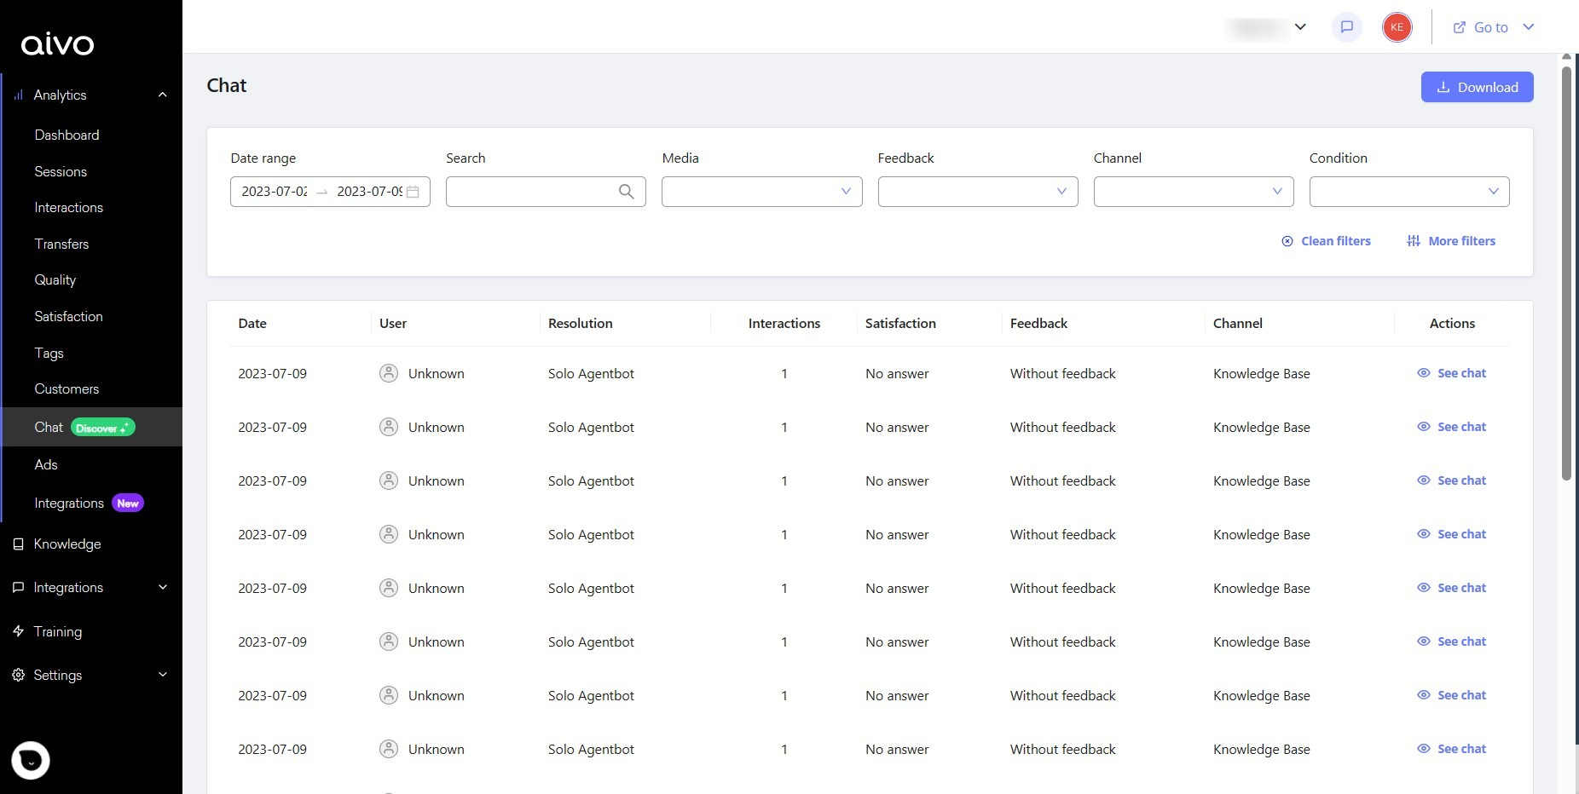Go to Satisfaction in the sidebar
This screenshot has height=794, width=1579.
click(x=68, y=316)
